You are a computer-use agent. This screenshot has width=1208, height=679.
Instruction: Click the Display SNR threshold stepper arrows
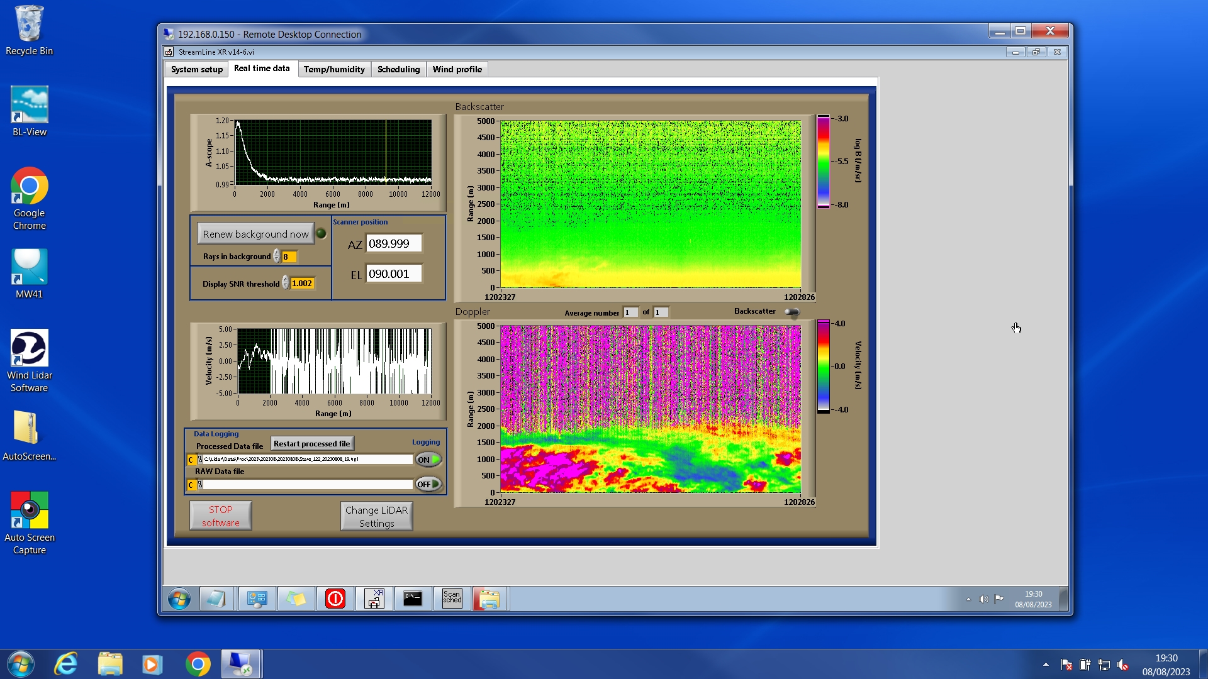pyautogui.click(x=285, y=284)
